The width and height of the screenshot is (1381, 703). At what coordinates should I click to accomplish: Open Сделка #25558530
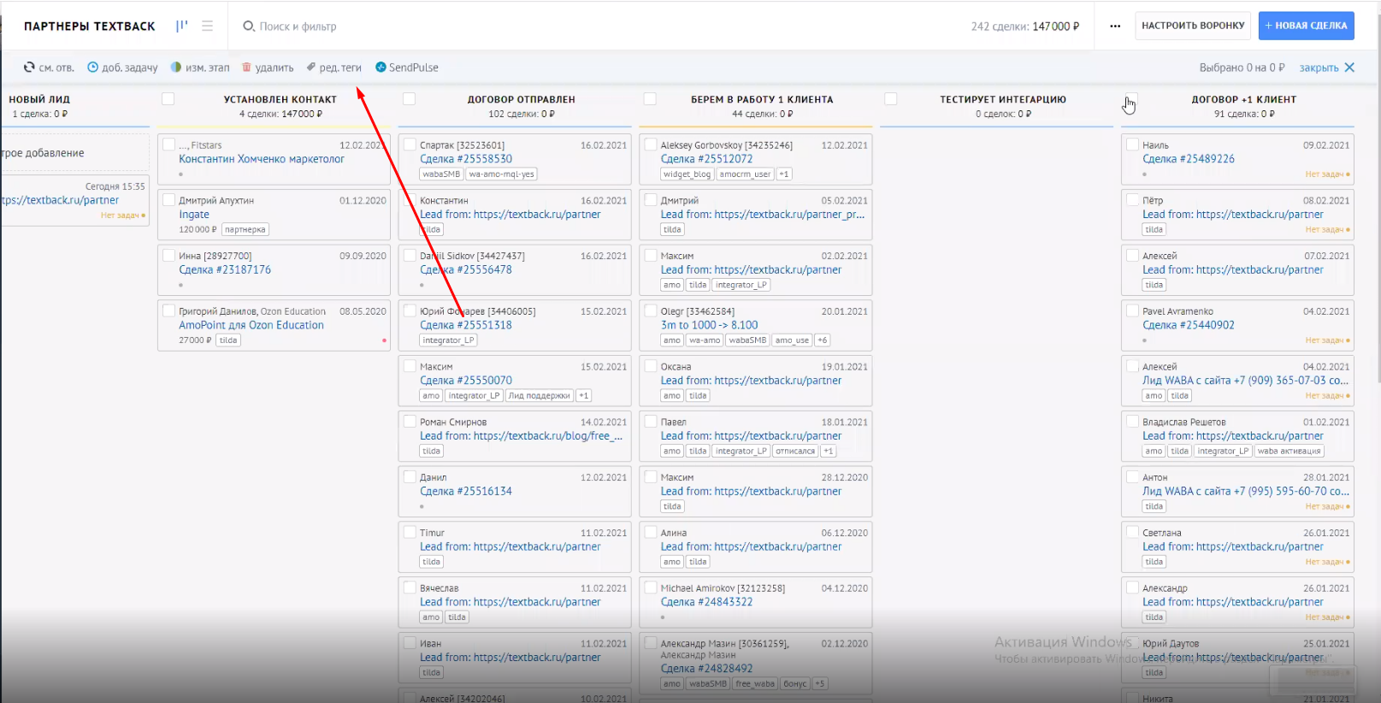point(466,159)
